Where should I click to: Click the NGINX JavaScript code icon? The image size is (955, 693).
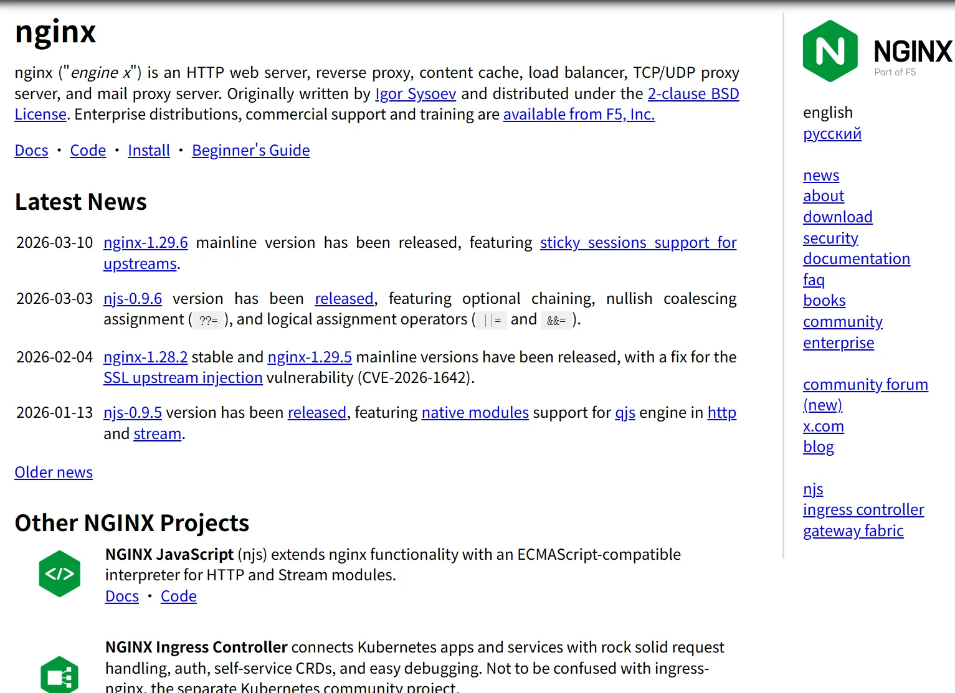(x=60, y=573)
